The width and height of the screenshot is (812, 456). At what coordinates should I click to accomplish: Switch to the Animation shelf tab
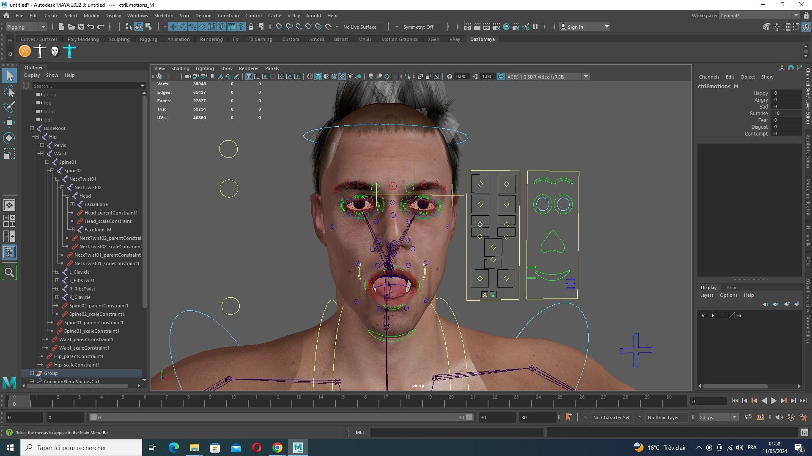(178, 39)
